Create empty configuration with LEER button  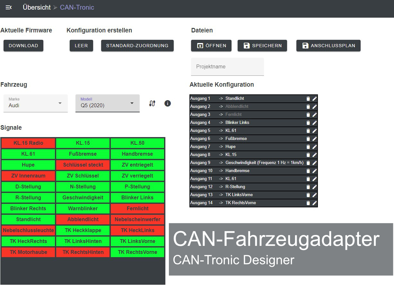point(81,46)
